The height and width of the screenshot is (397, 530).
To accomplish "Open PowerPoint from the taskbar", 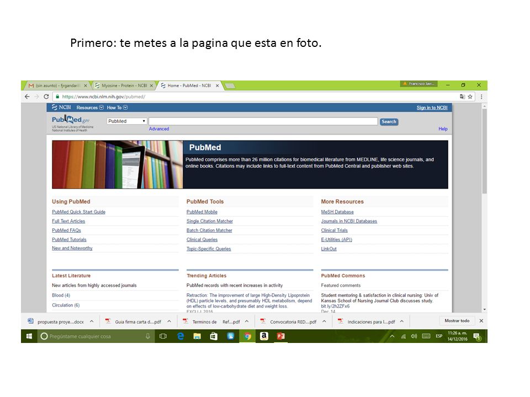I will click(280, 336).
